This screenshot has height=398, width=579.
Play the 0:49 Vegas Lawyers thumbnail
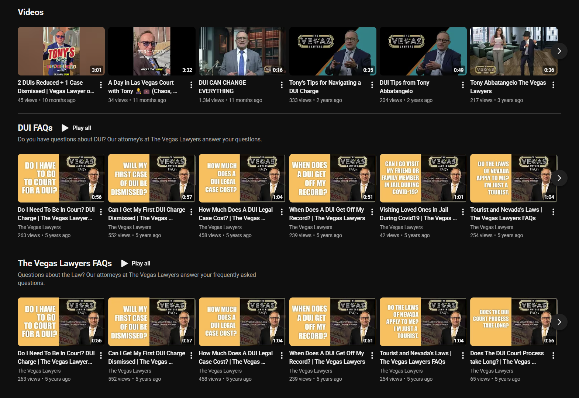pos(423,51)
